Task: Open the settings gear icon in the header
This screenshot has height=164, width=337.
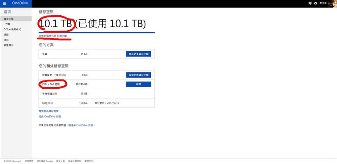Action: [316, 3]
